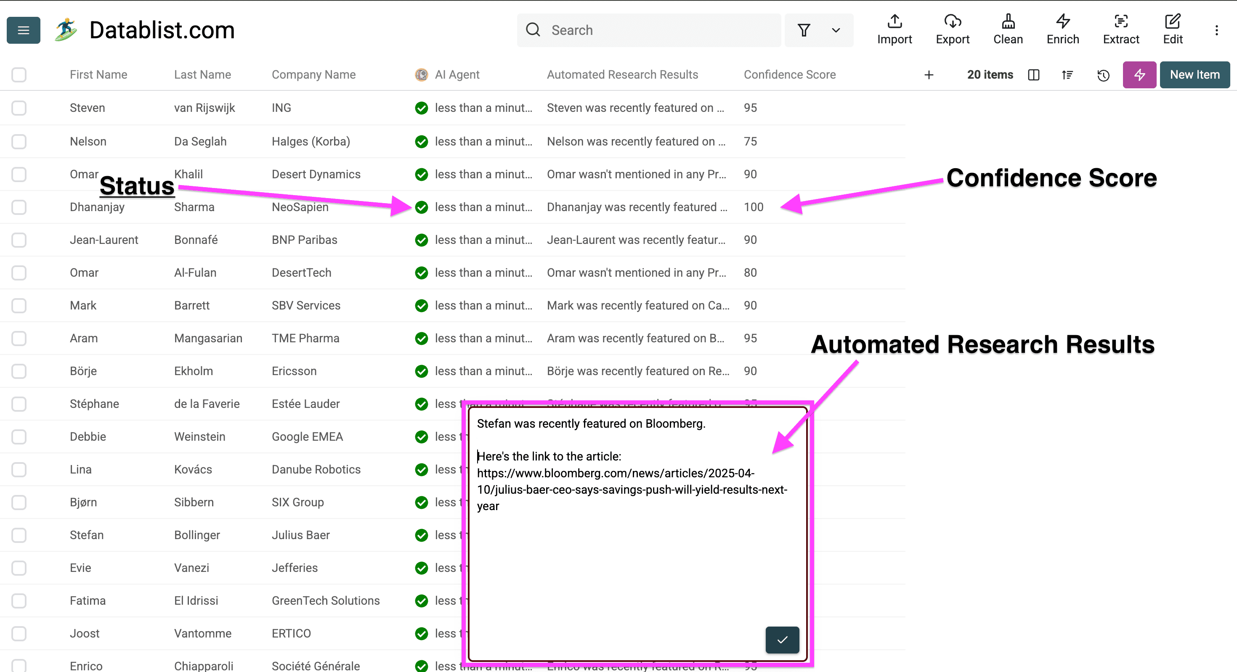Toggle the column layout icon
Viewport: 1237px width, 672px height.
[x=1033, y=75]
